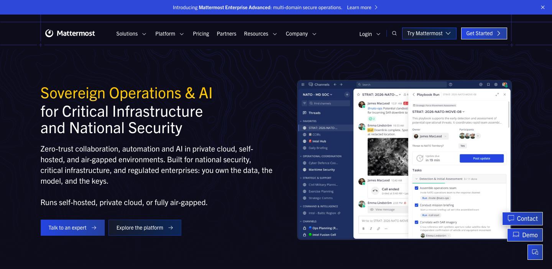Click the Get Started button
This screenshot has width=552, height=269.
pyautogui.click(x=484, y=33)
